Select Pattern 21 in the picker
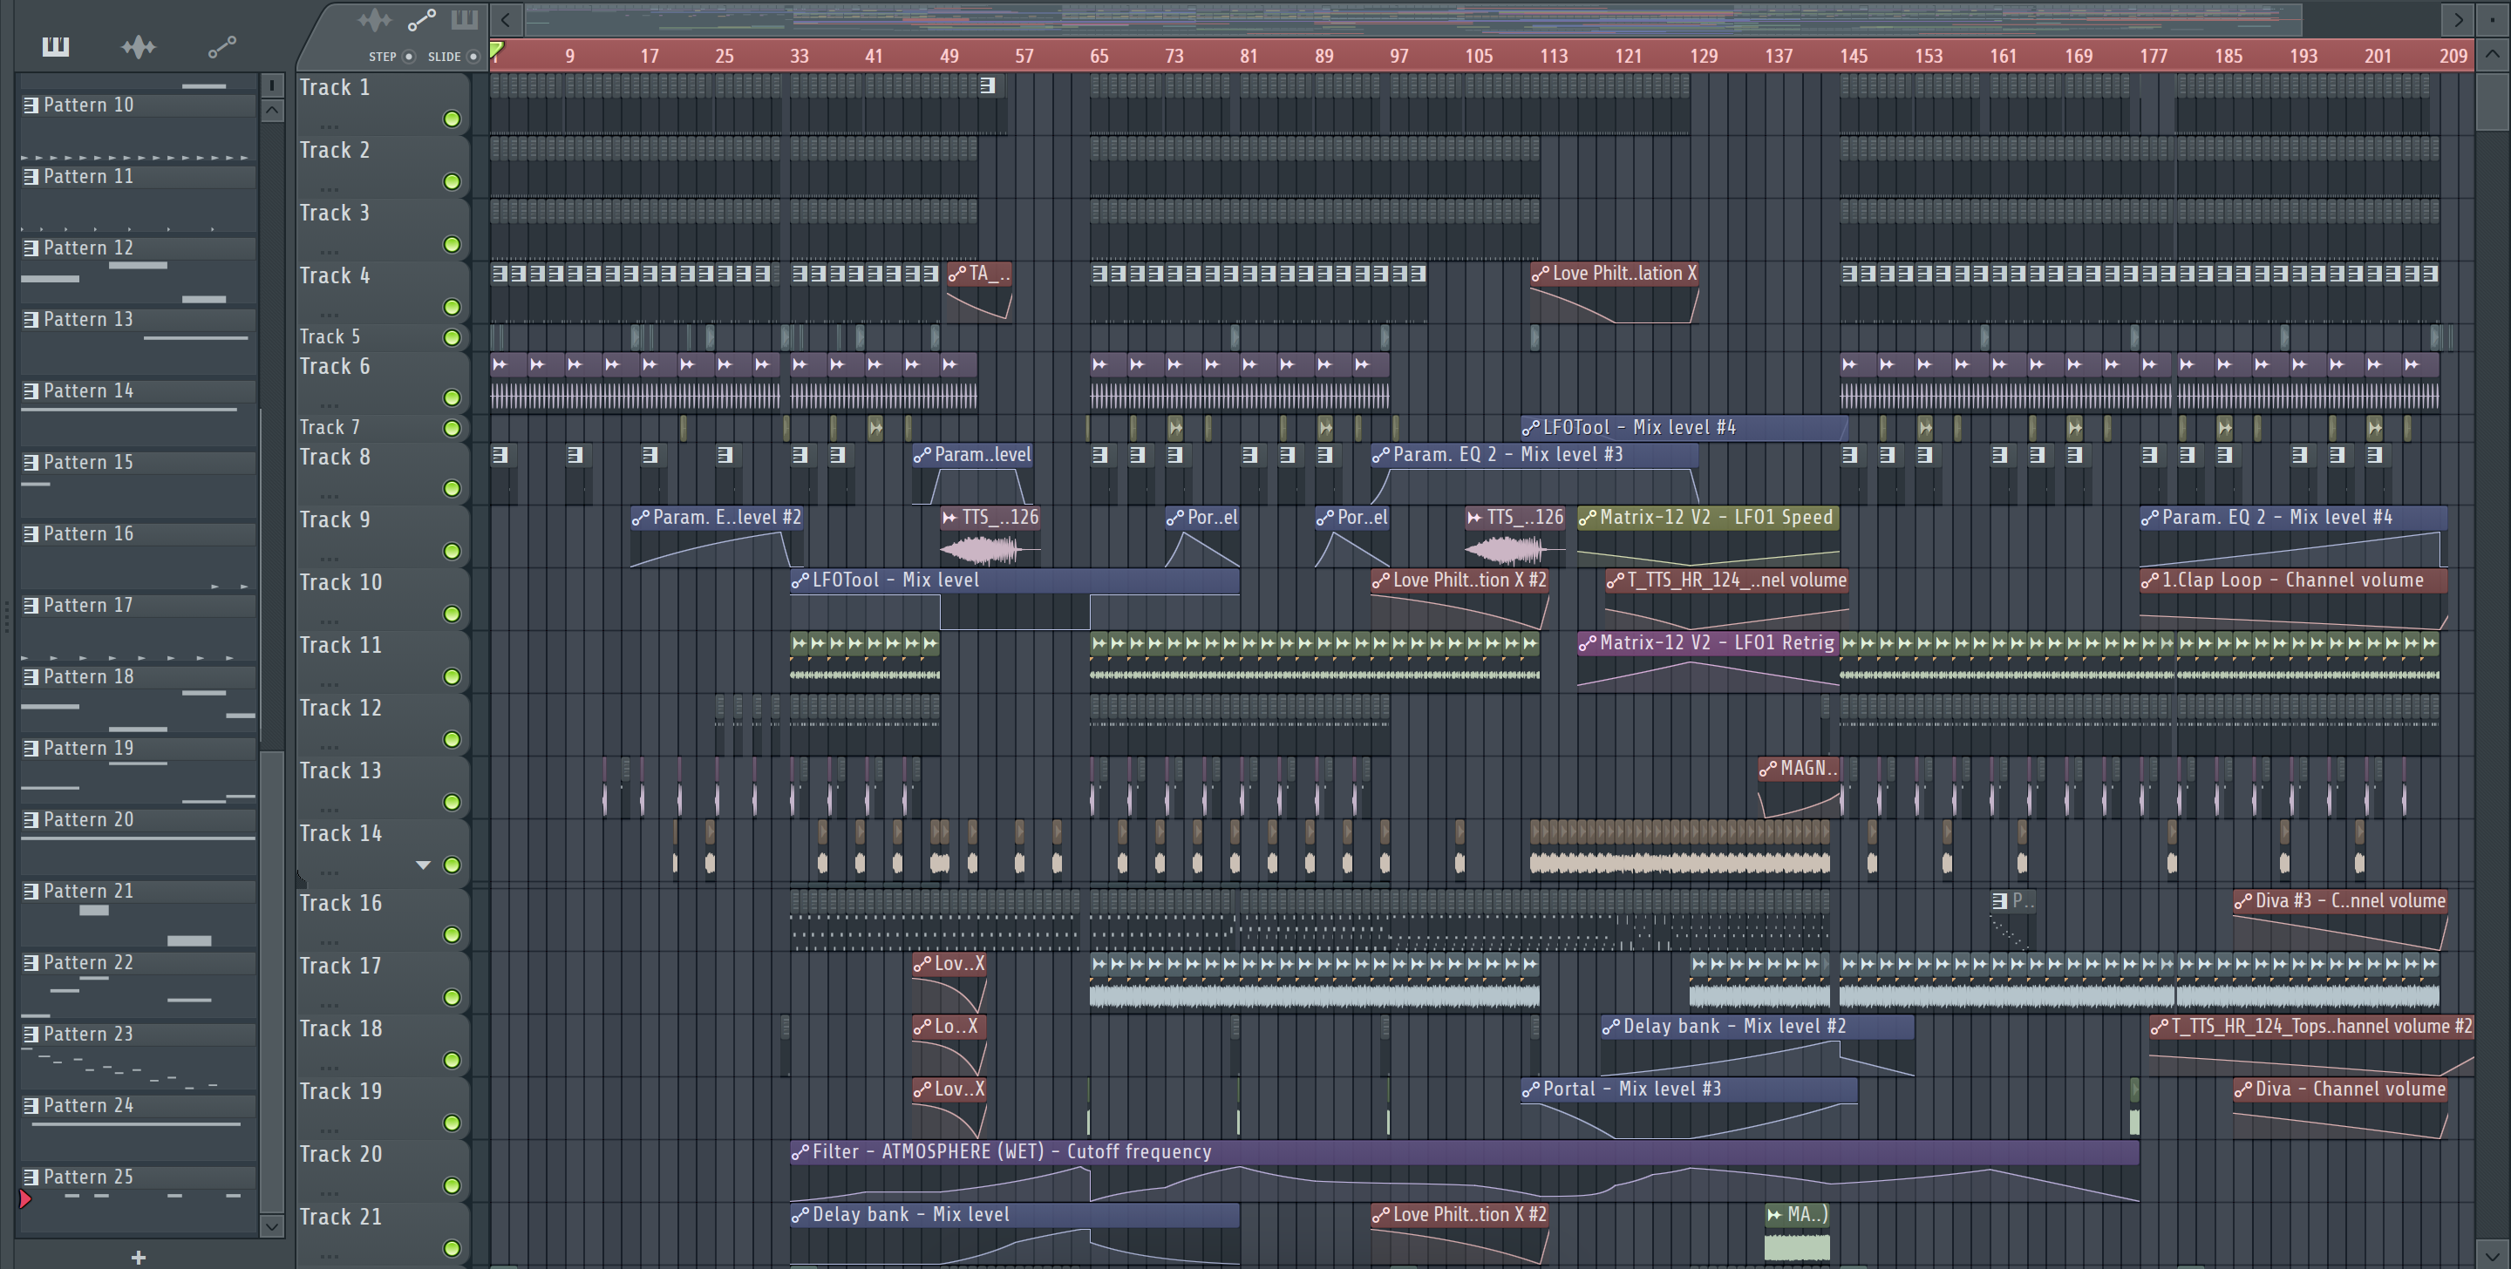2511x1269 pixels. point(139,891)
